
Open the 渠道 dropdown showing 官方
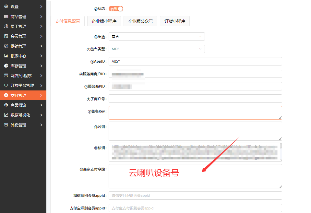(x=157, y=37)
